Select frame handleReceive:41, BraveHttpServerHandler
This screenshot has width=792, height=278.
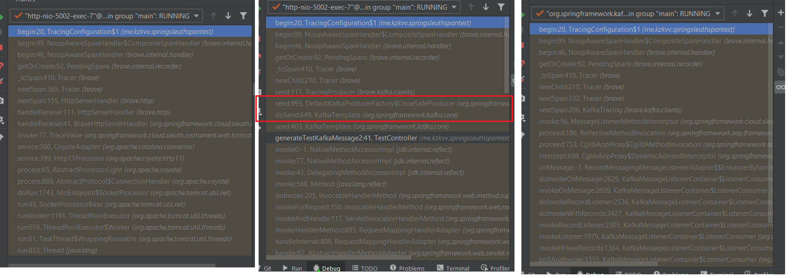(x=130, y=124)
